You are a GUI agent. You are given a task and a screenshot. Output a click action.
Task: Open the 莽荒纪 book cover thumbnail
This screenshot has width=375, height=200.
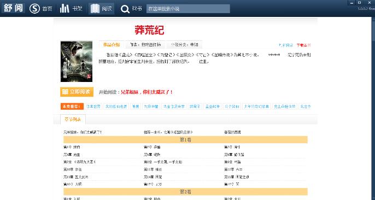pyautogui.click(x=77, y=62)
